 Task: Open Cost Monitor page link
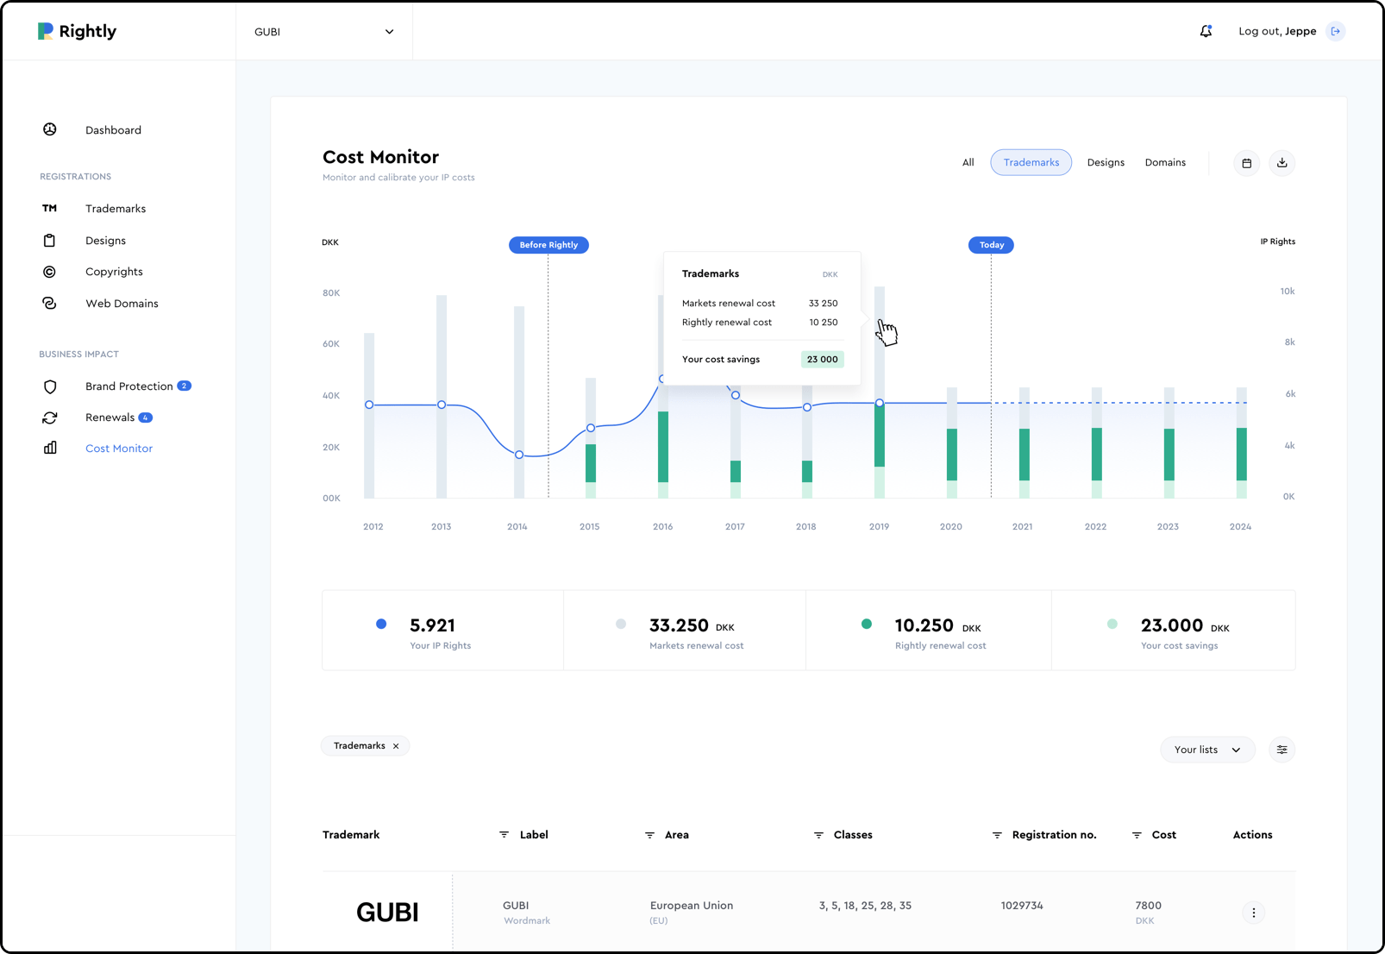coord(119,449)
